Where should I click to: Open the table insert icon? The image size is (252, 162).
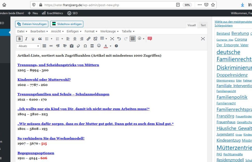(102, 39)
